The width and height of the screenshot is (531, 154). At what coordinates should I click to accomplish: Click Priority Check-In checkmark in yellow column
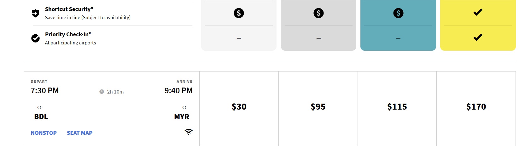coord(478,37)
